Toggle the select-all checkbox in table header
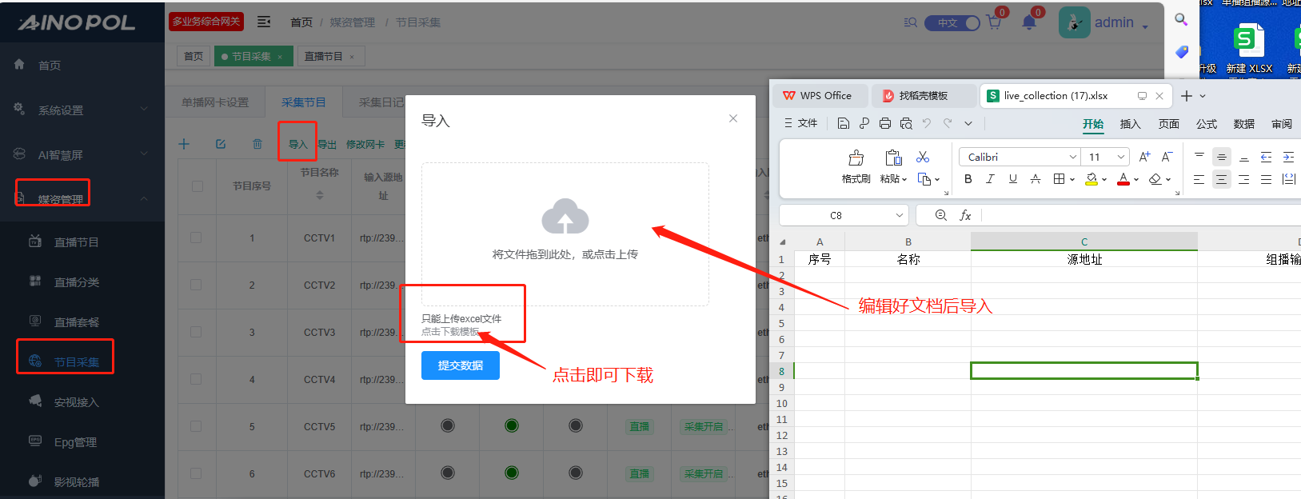1301x499 pixels. (x=197, y=186)
